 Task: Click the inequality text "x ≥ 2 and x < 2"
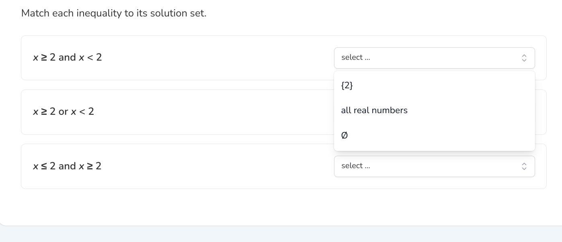point(68,57)
